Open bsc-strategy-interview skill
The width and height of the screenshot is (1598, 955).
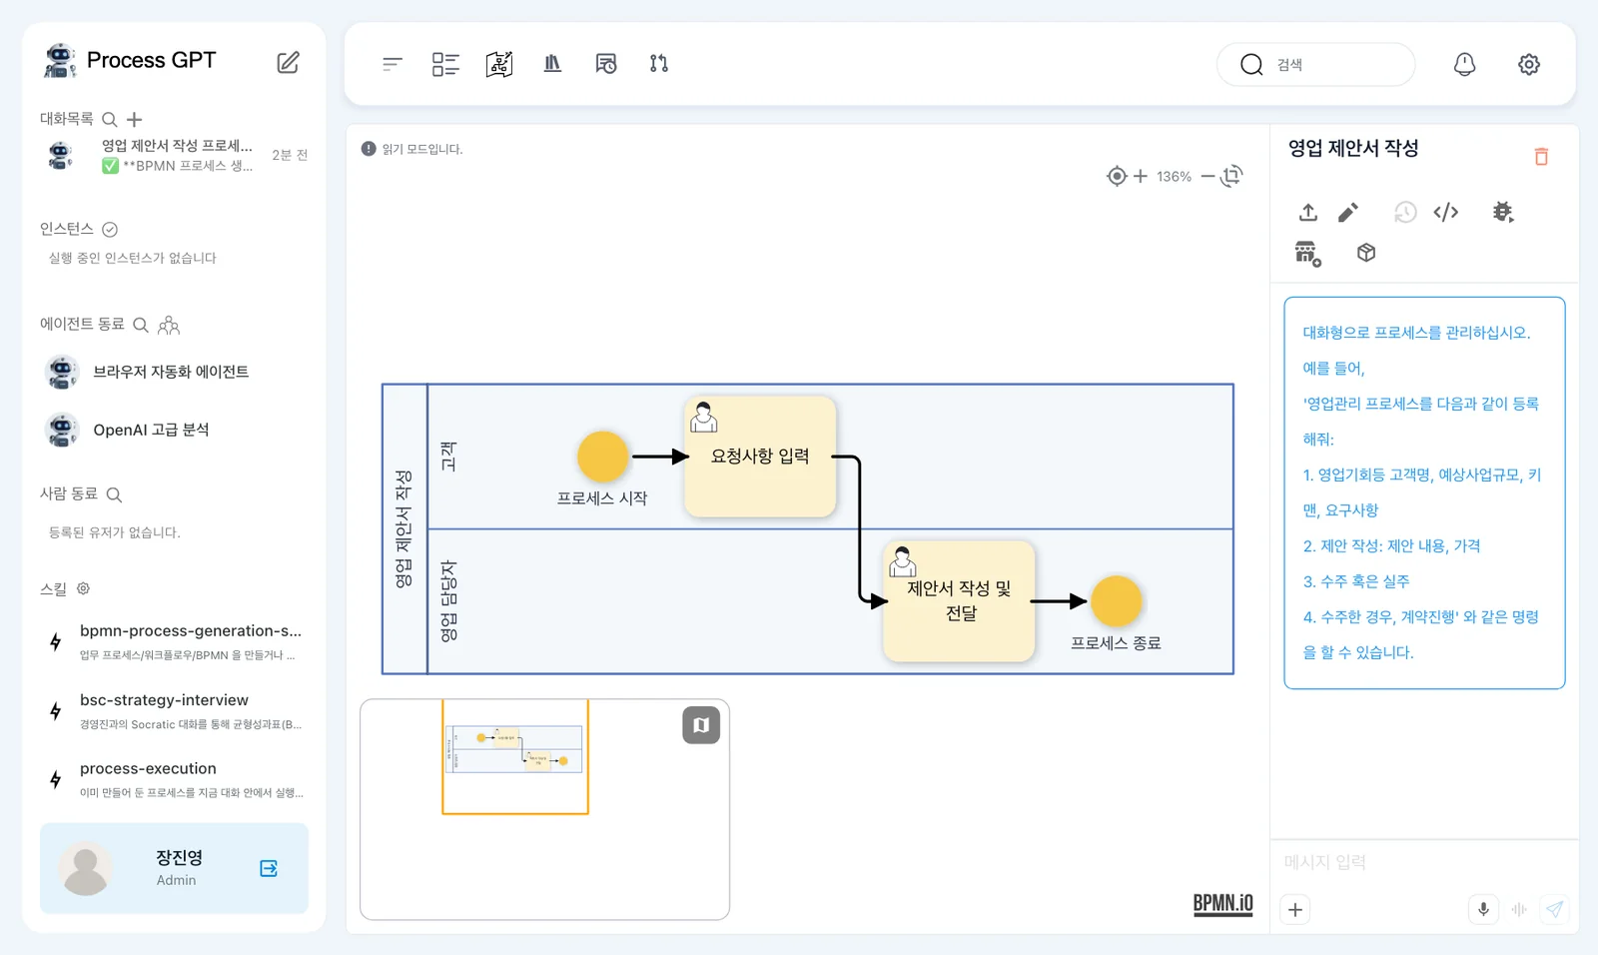(175, 710)
